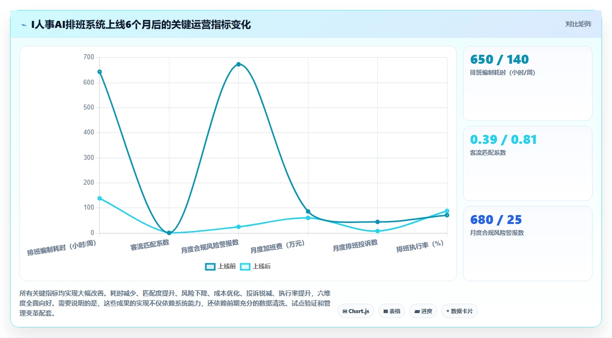Click the 上线后 point at 月度合规风险警报数
Screen dimensions: 612x338
click(239, 227)
